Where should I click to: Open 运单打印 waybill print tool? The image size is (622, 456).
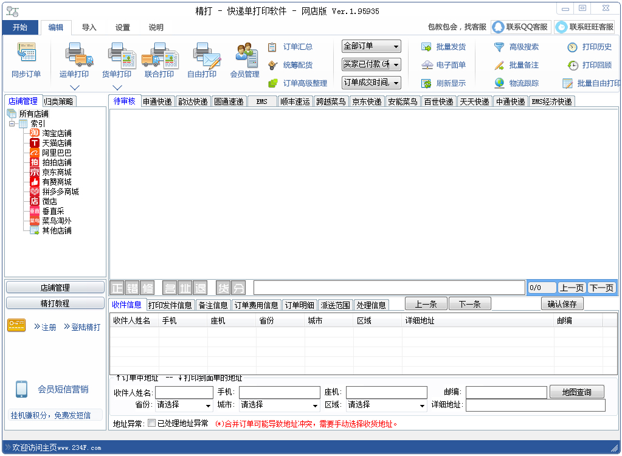pyautogui.click(x=75, y=55)
